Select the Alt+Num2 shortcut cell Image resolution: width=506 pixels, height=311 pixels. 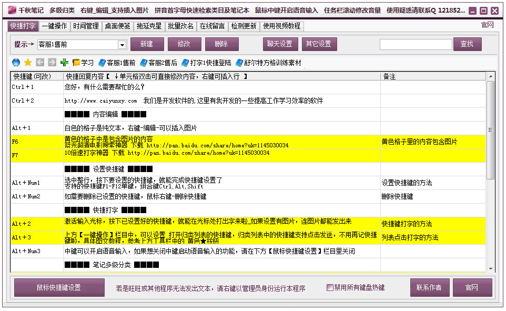37,197
